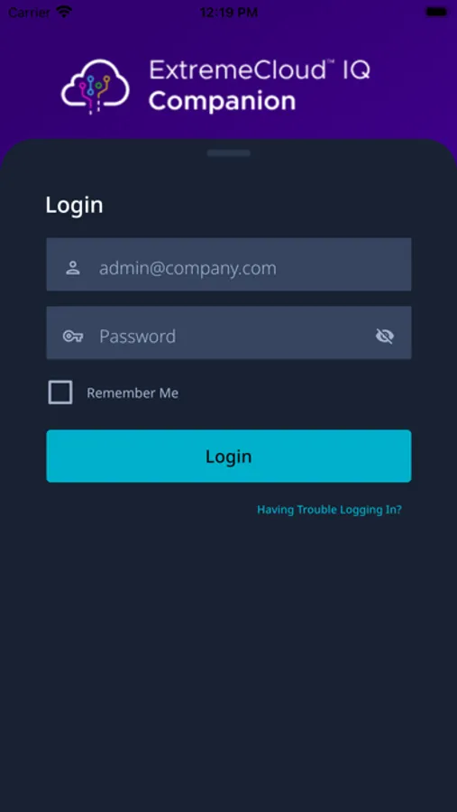The height and width of the screenshot is (812, 457).
Task: Tap the battery icon in status bar
Action: click(x=436, y=12)
